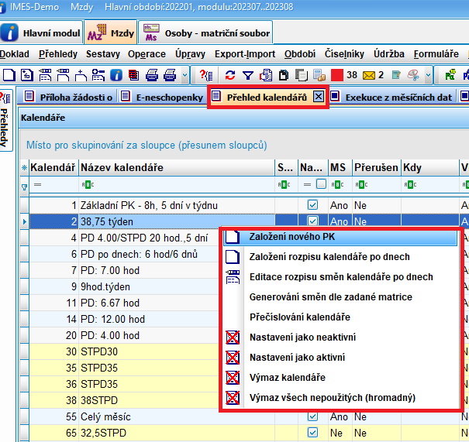Click the help question mark toolbar icon

(x=206, y=75)
